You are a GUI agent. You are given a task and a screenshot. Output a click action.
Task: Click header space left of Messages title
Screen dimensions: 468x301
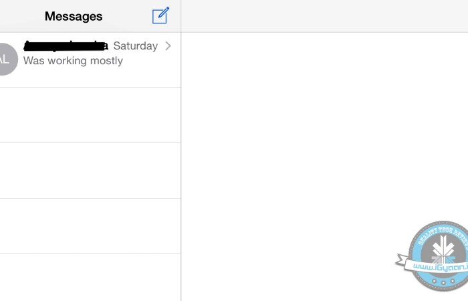tap(20, 16)
